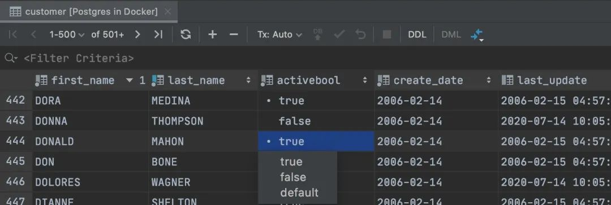Choose default in the activebool popup

[x=298, y=193]
